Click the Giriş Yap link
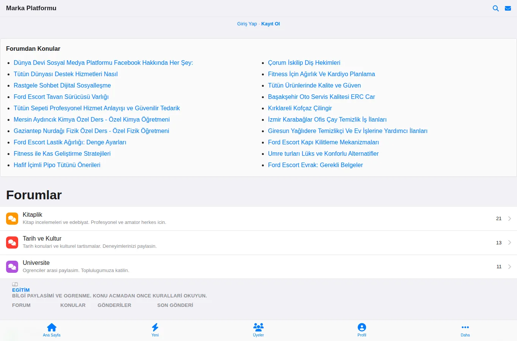 pos(247,24)
